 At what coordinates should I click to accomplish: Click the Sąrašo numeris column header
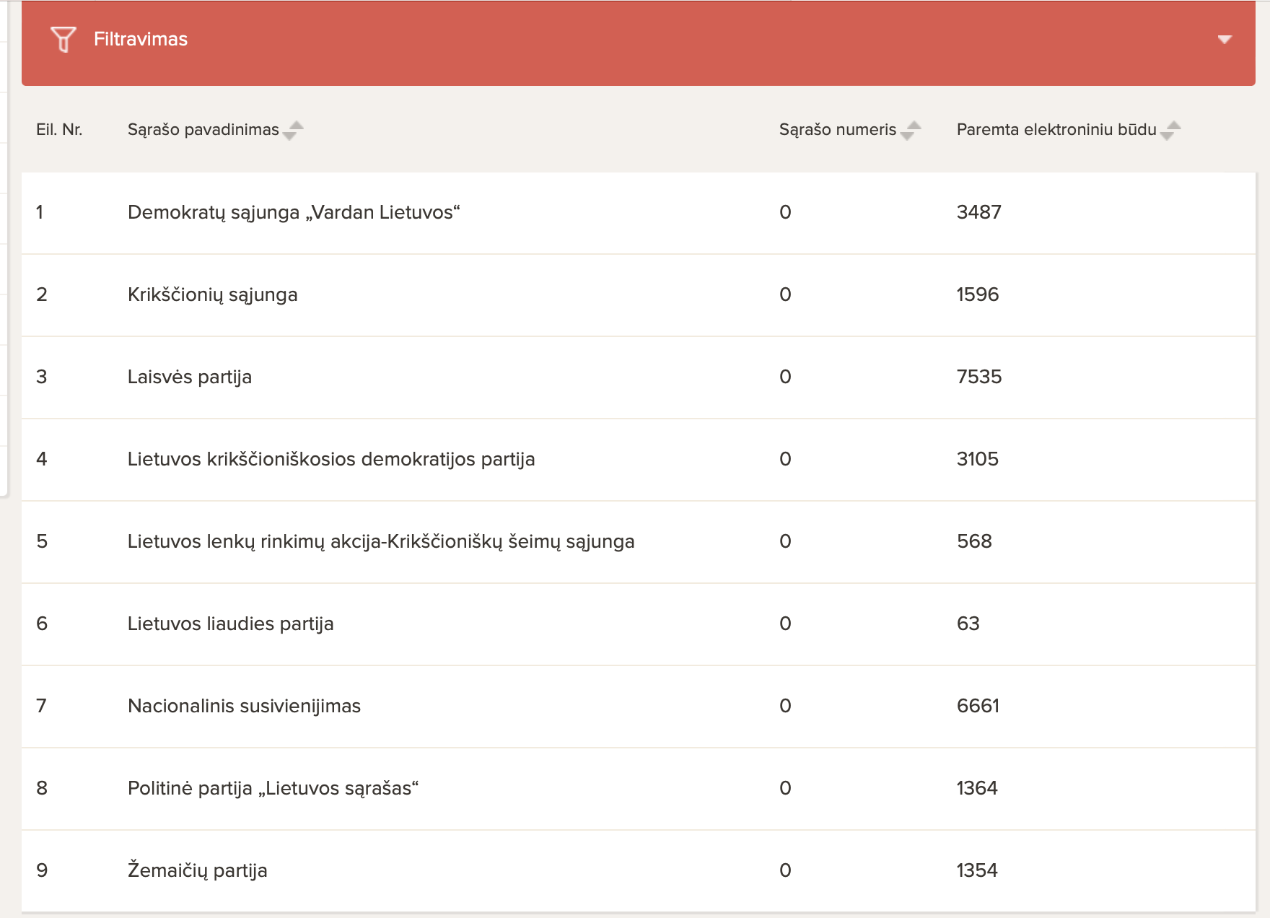(838, 130)
